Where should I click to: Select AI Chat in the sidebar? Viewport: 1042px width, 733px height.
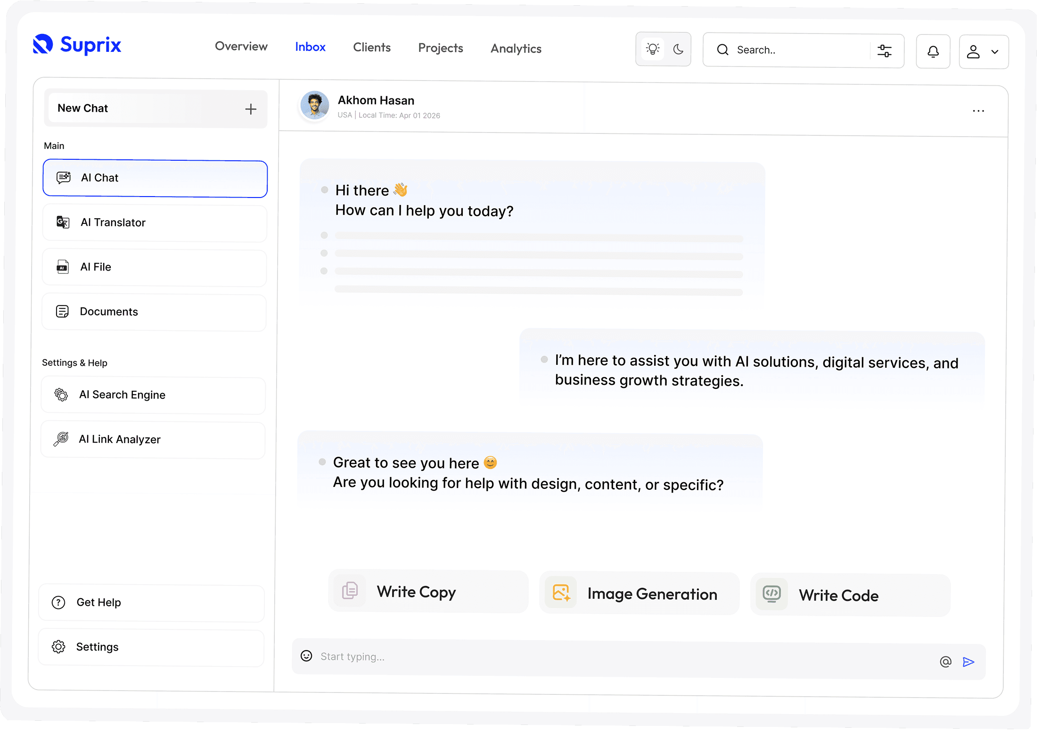point(155,179)
